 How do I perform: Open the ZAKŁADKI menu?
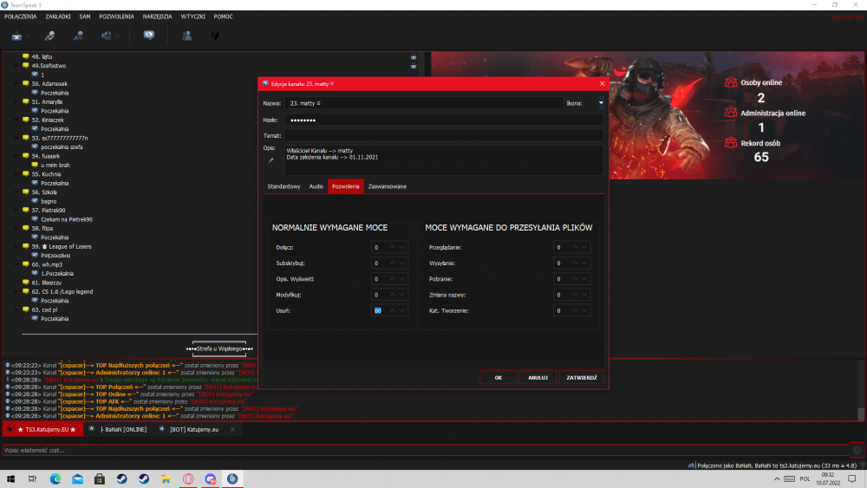(x=58, y=16)
